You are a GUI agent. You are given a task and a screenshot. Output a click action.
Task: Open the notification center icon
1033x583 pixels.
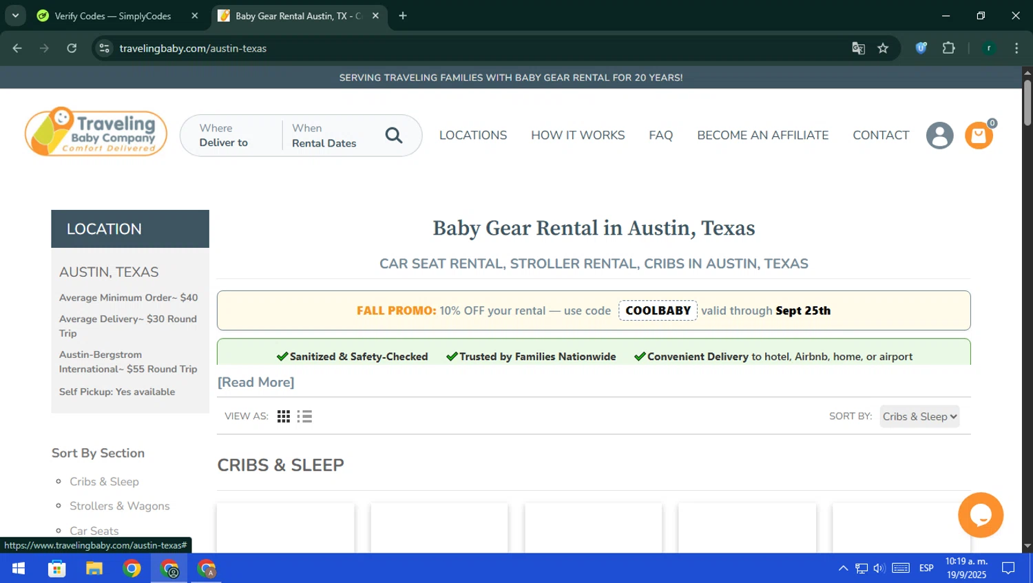[x=1008, y=569]
